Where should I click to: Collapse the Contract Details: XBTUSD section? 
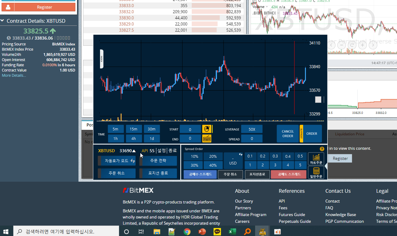(2, 21)
